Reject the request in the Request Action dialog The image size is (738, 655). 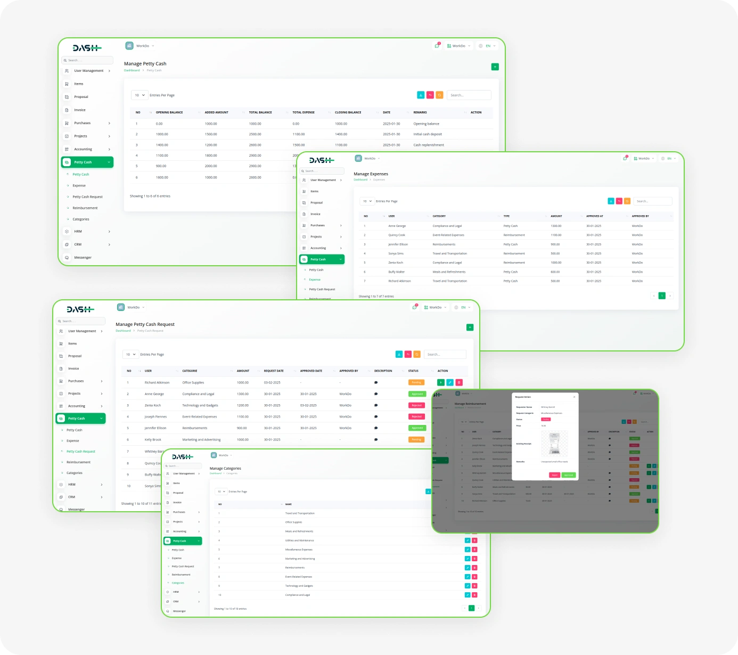tap(554, 475)
